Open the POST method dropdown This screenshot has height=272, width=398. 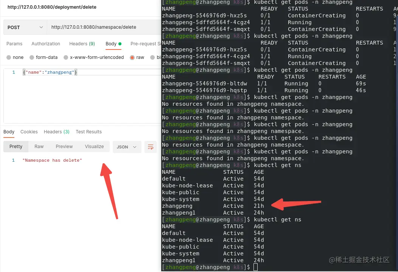[x=25, y=27]
